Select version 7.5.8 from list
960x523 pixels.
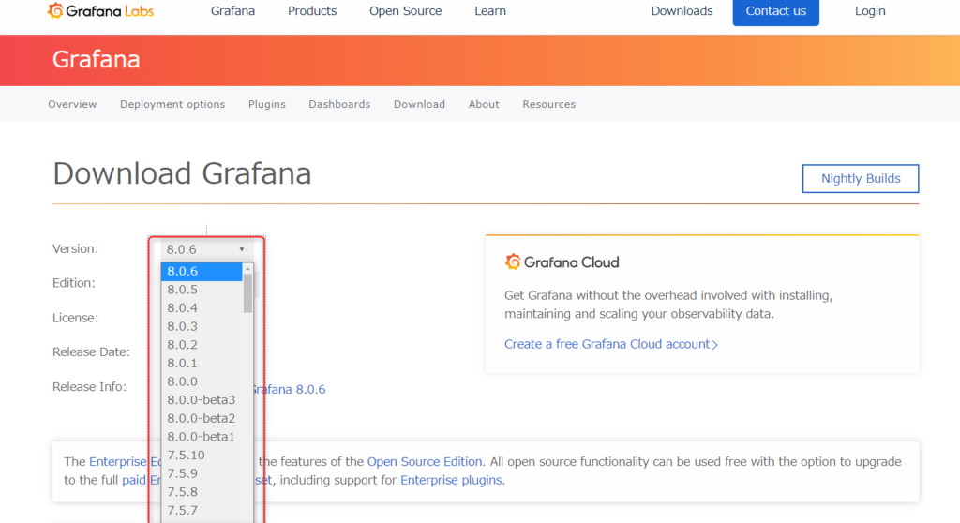pos(202,492)
